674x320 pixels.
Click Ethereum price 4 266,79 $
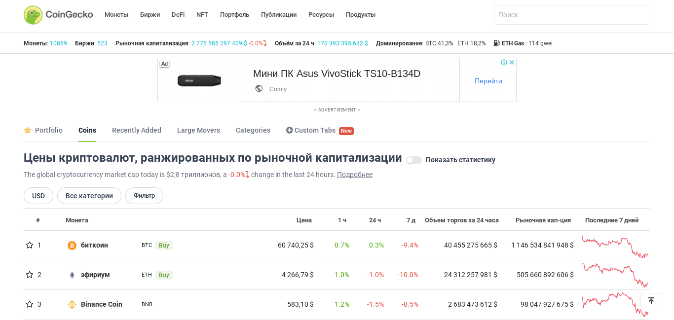[298, 275]
